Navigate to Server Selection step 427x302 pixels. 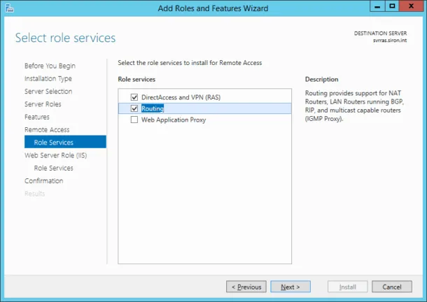tap(48, 92)
